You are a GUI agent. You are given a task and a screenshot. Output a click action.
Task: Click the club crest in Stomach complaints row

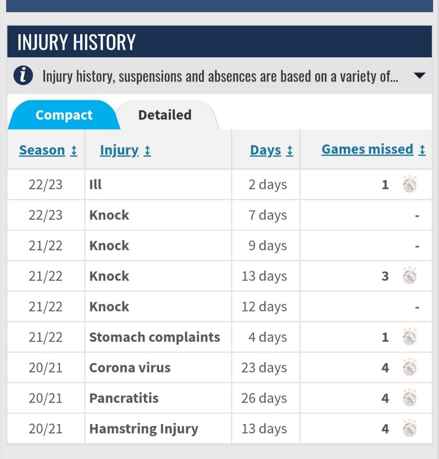pyautogui.click(x=409, y=337)
